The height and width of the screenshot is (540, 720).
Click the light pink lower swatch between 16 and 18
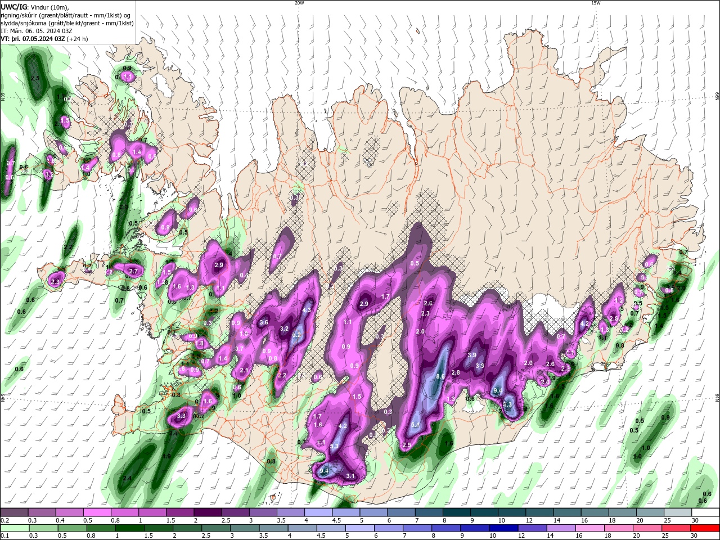pos(590,528)
